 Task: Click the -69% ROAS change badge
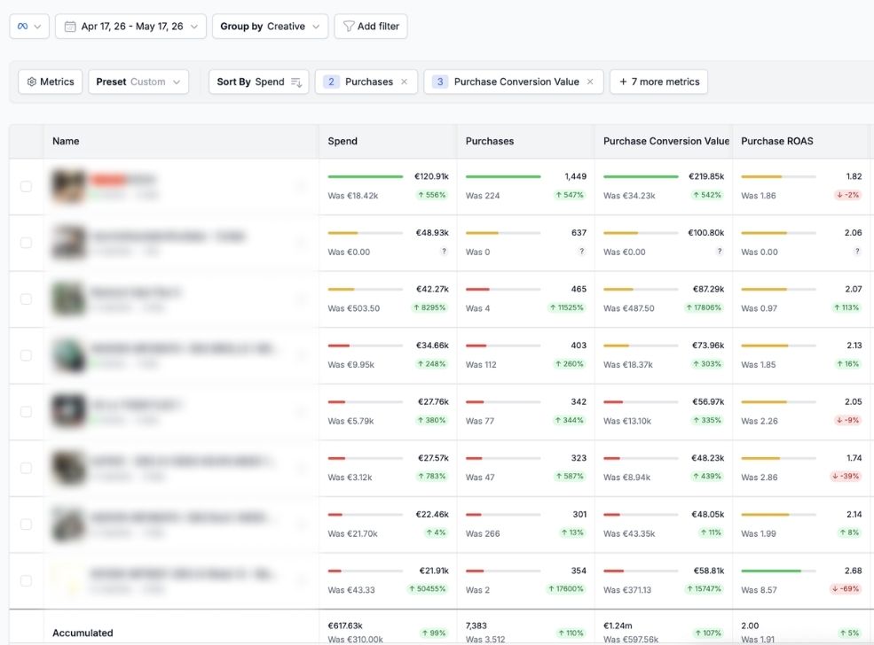click(x=846, y=589)
